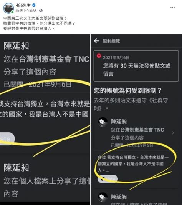
Task: Open the left screenshot image
Action: tap(45, 120)
